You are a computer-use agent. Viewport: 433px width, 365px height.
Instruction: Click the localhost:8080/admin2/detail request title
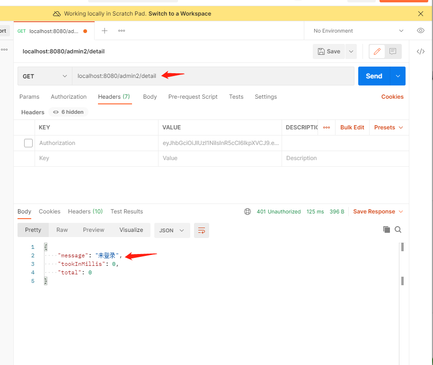coord(63,51)
